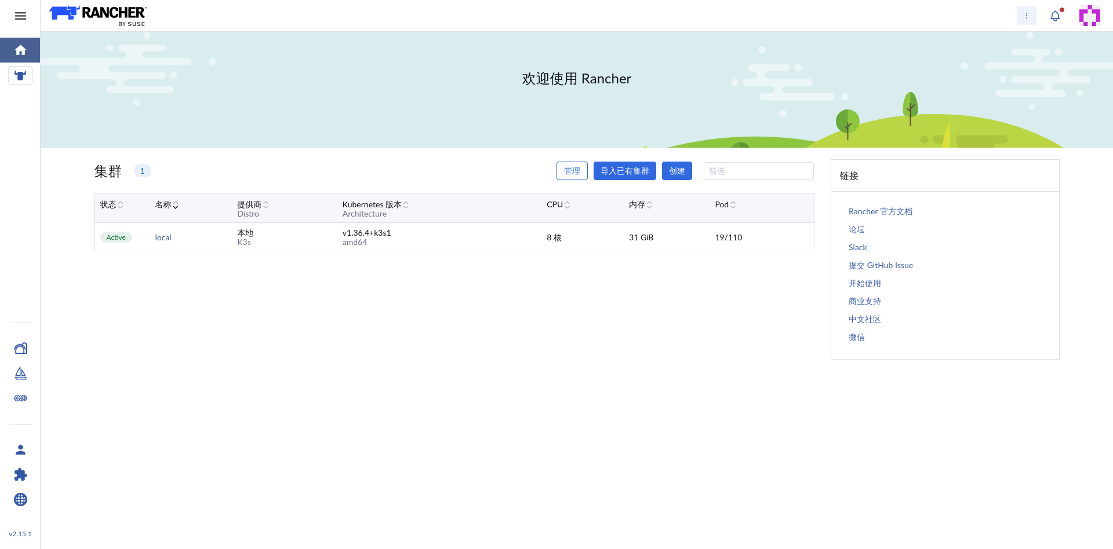Open the local cluster link
The width and height of the screenshot is (1113, 549).
click(163, 237)
